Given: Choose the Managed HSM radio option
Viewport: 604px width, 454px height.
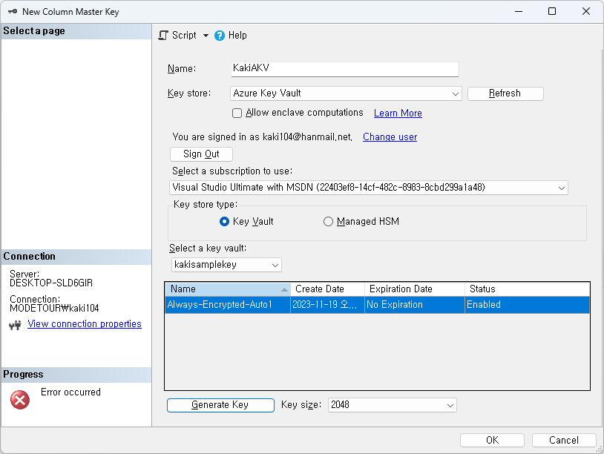Looking at the screenshot, I should pyautogui.click(x=328, y=222).
